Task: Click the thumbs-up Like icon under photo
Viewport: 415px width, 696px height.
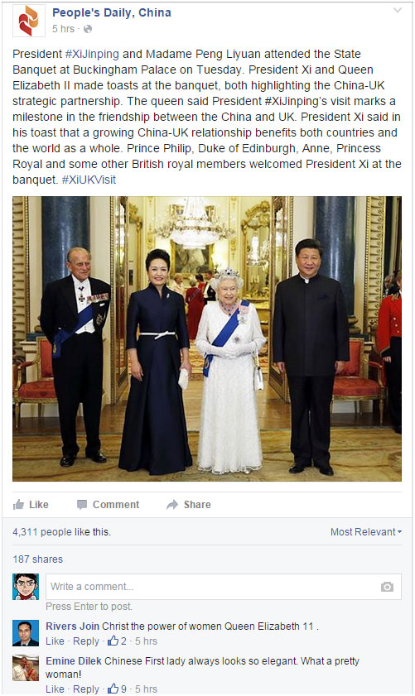Action: click(19, 504)
